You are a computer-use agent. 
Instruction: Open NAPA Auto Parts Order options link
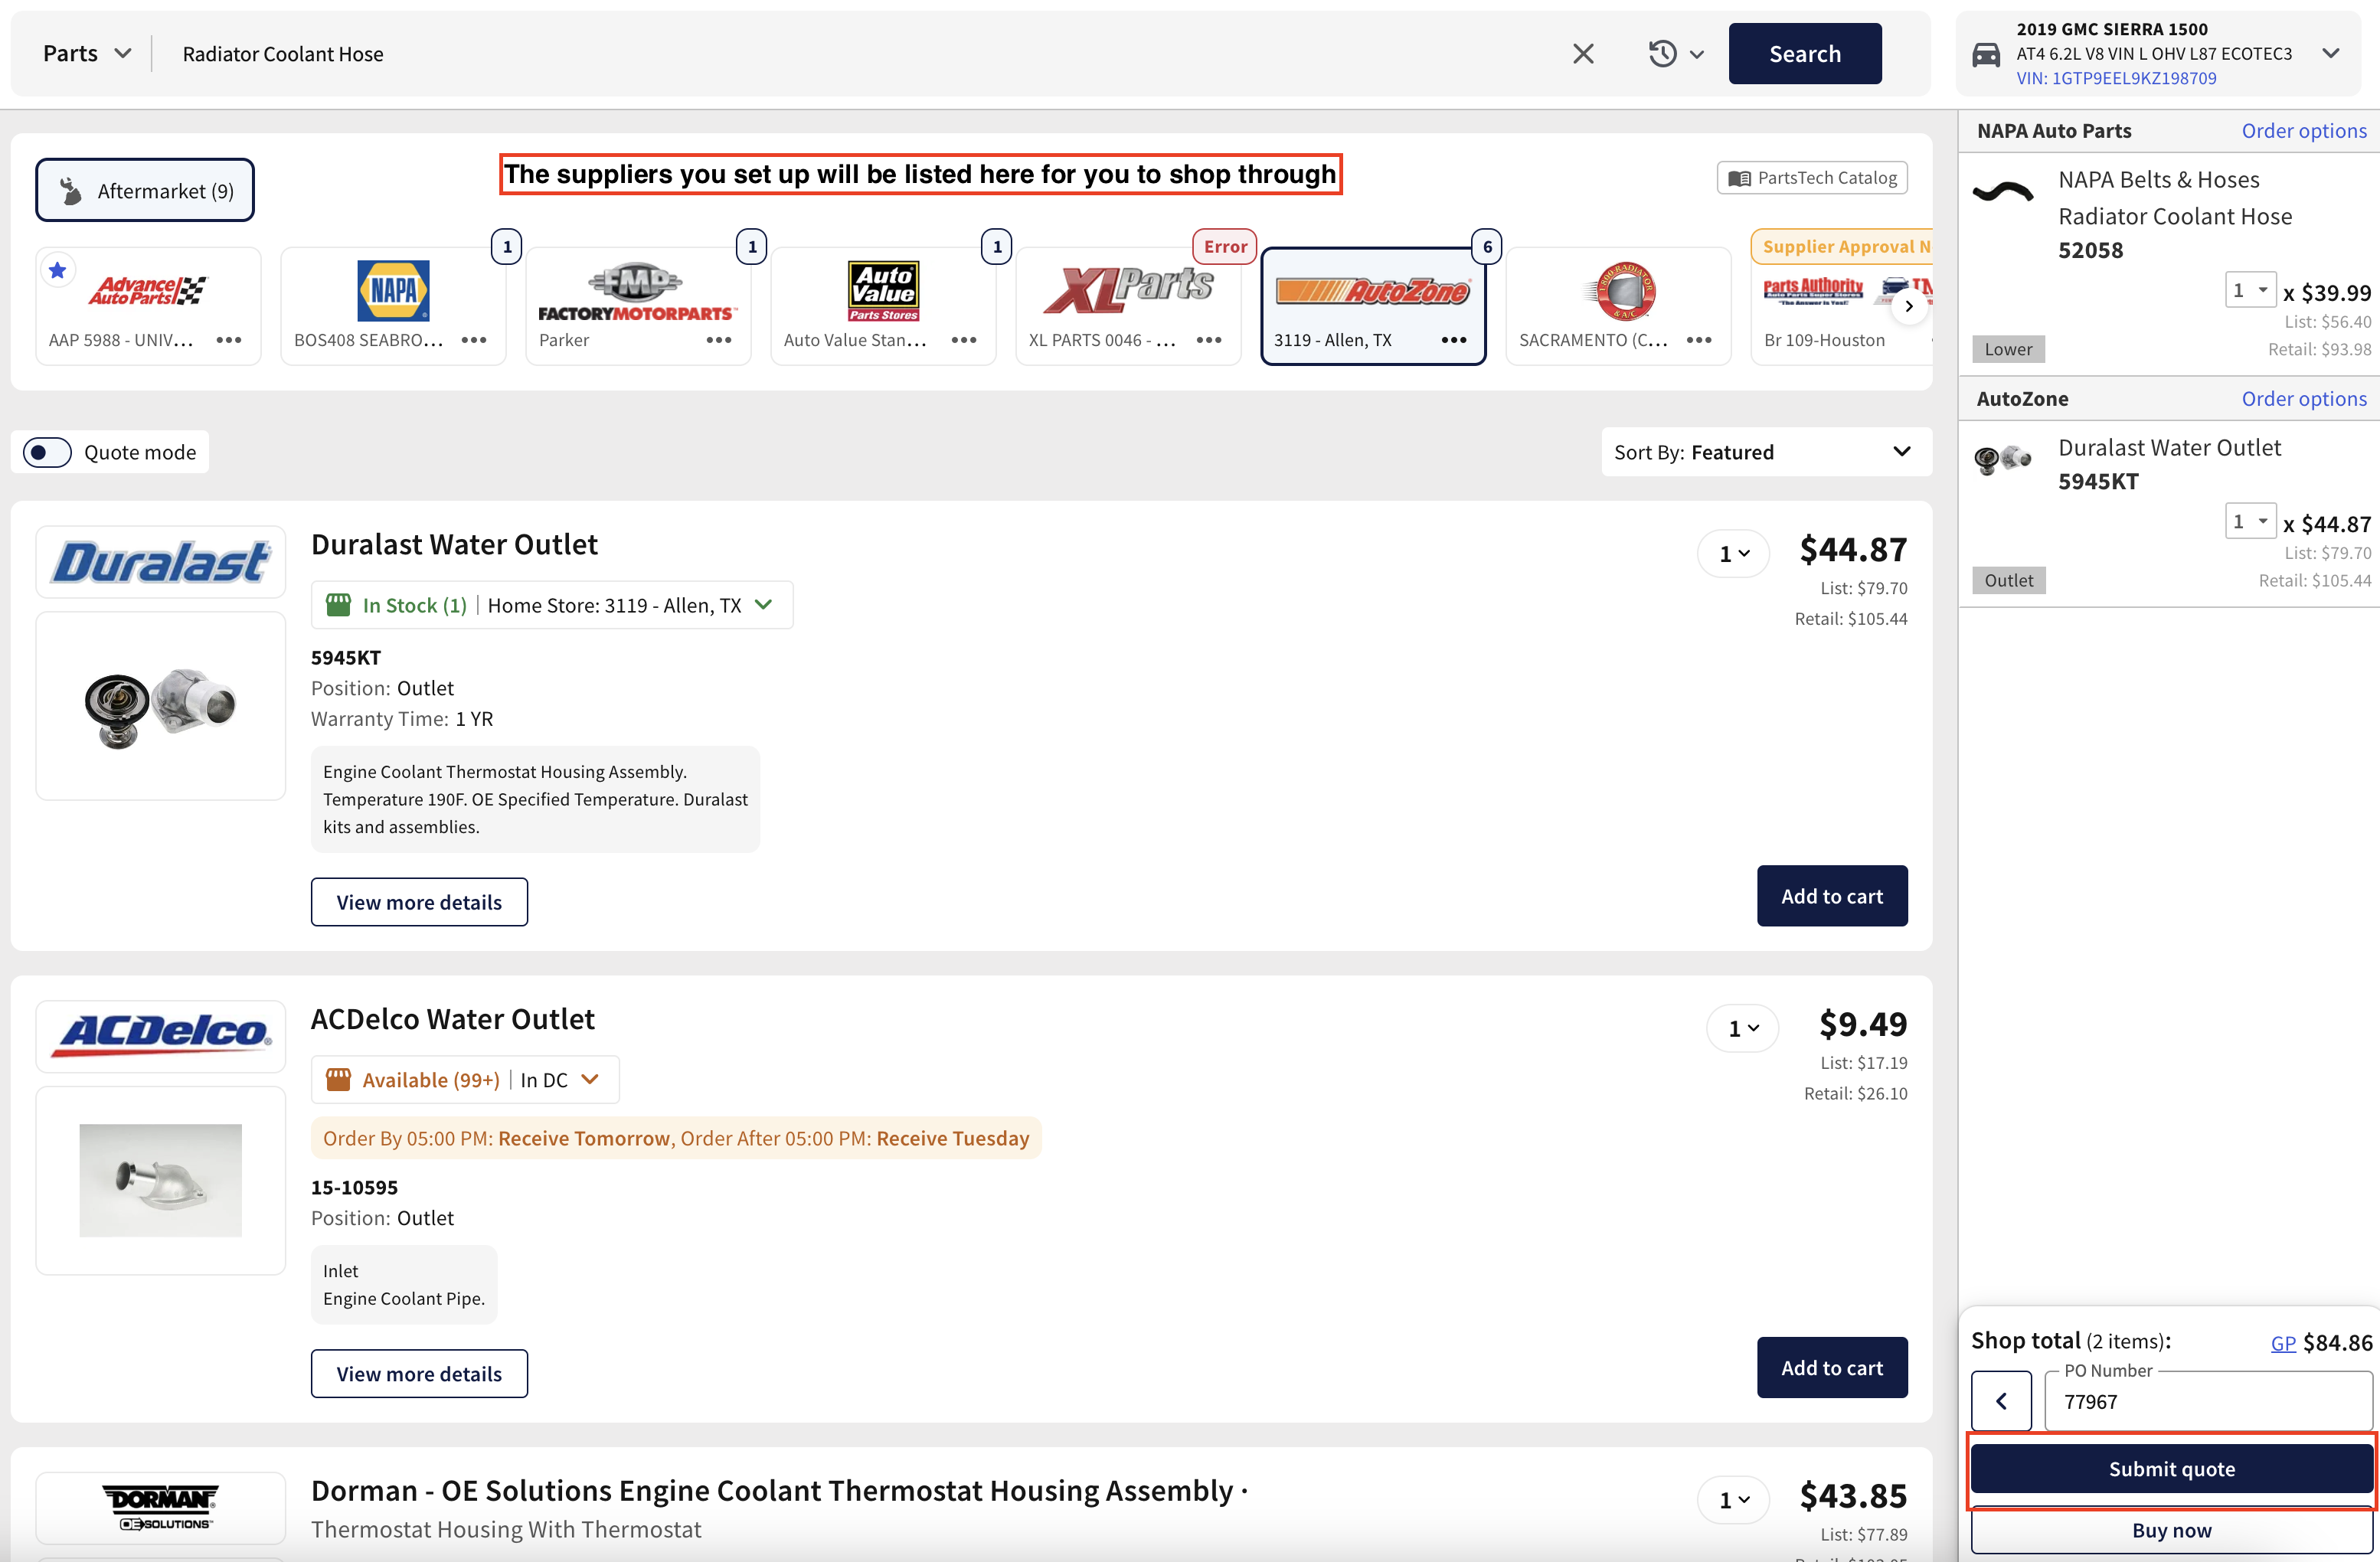pyautogui.click(x=2304, y=130)
